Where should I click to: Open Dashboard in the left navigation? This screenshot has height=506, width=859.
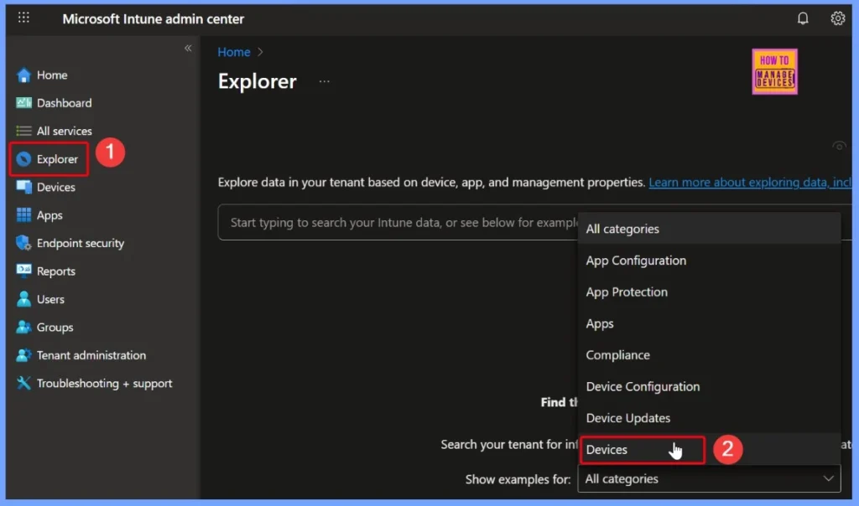(x=64, y=103)
